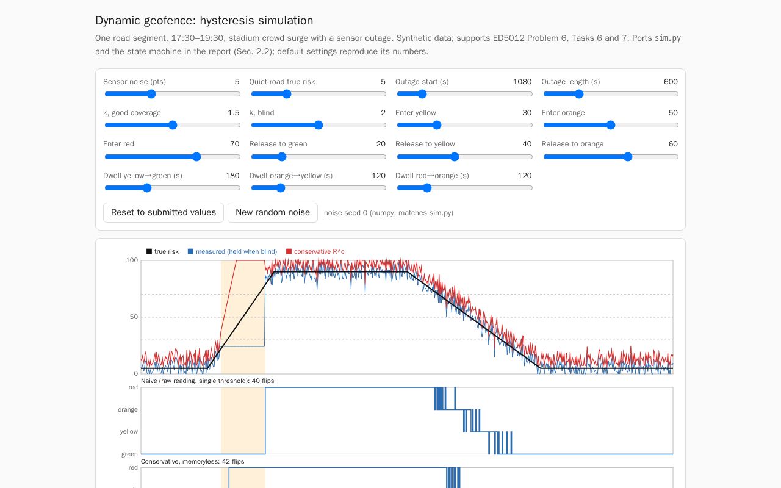Click the red conservative R^c legend swatch
This screenshot has width=781, height=488.
(x=289, y=251)
